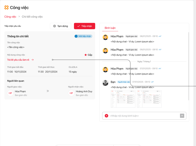Go to Công việc breadcrumb link

pos(10,17)
